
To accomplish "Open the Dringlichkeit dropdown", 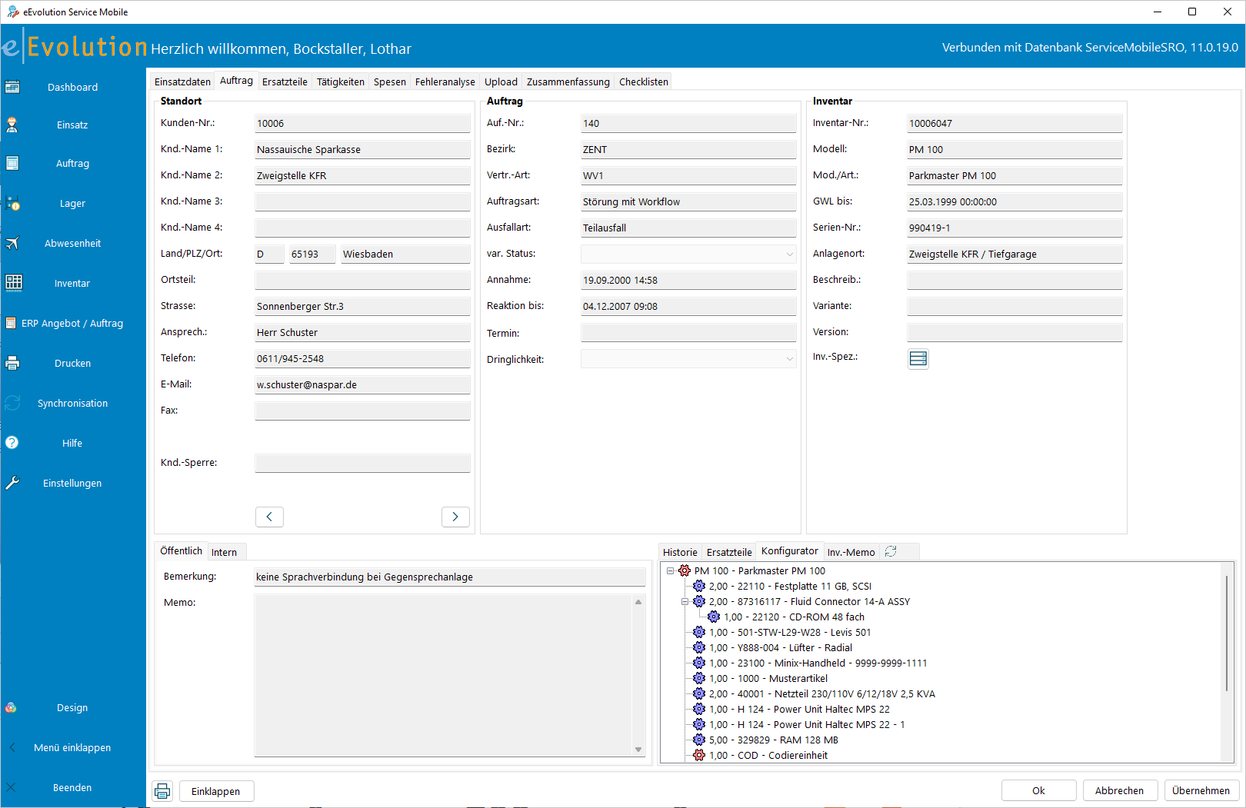I will coord(790,359).
